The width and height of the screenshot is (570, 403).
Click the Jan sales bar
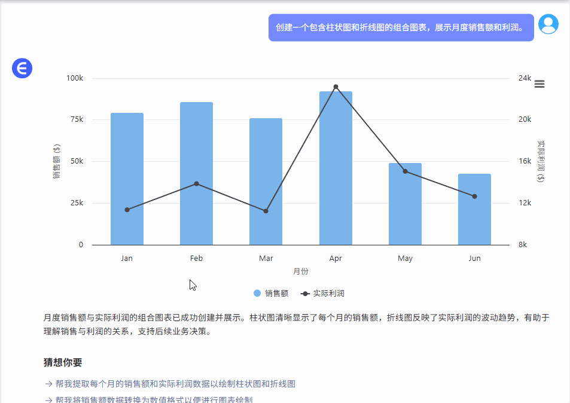pos(127,179)
